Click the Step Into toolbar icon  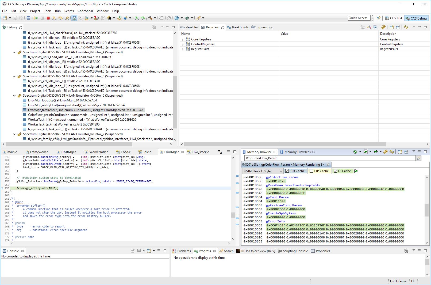pos(54,18)
